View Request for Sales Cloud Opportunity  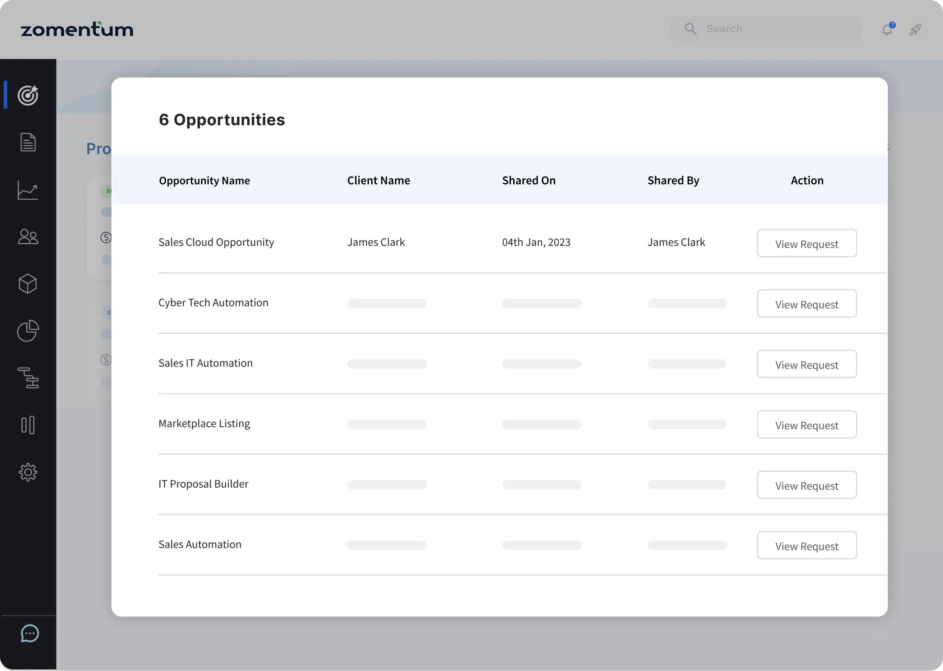(x=807, y=243)
